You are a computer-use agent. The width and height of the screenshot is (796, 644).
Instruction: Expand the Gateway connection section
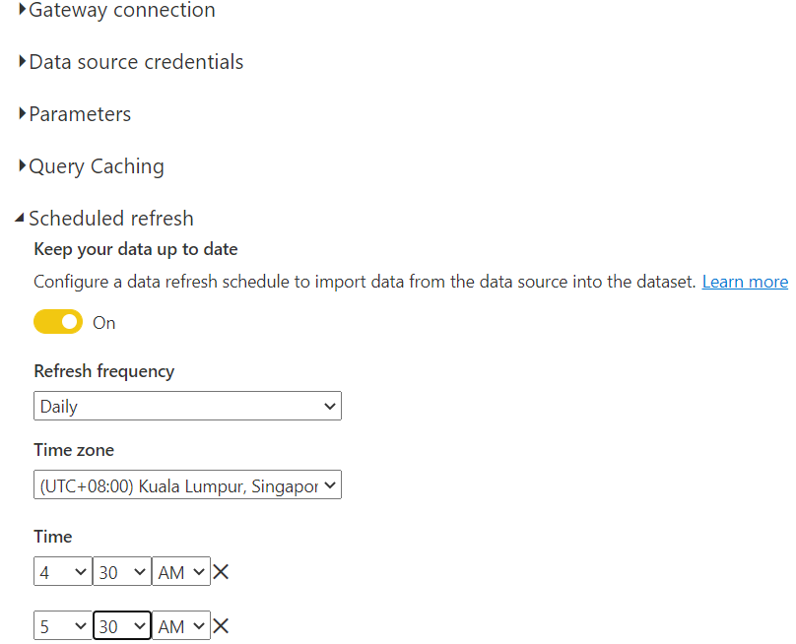117,10
